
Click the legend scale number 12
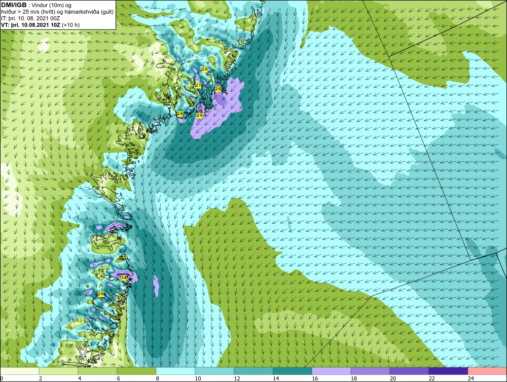coord(237,378)
